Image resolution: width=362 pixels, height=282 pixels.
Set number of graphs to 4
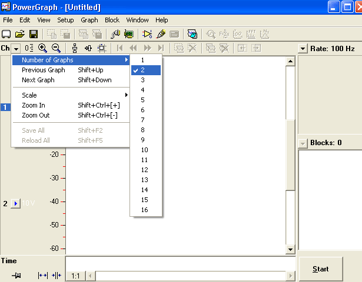point(146,90)
